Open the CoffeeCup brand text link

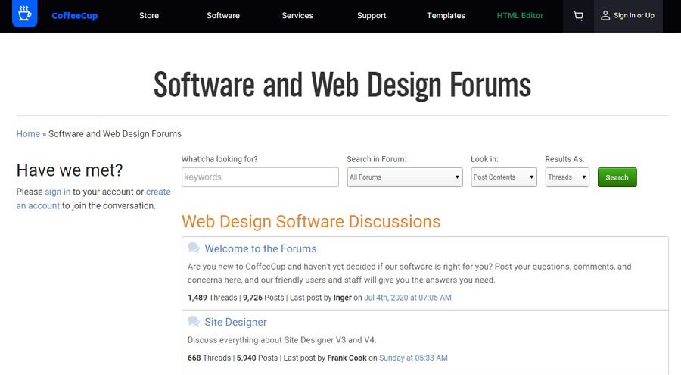(x=75, y=16)
